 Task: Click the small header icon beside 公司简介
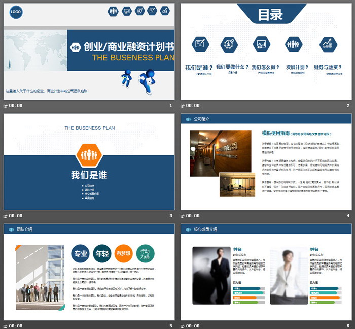[x=188, y=119]
